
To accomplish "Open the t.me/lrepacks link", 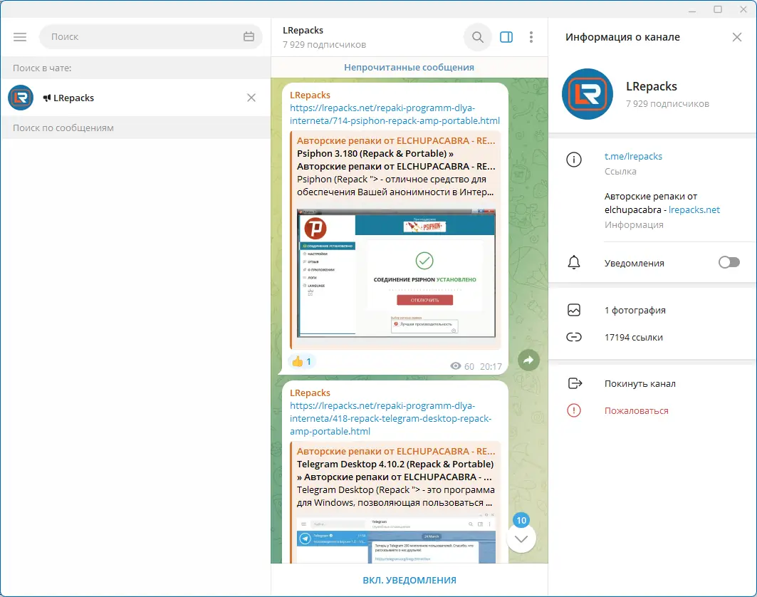I will (632, 156).
